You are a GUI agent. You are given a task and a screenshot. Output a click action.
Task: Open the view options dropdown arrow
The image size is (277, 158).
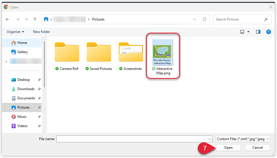(248, 32)
